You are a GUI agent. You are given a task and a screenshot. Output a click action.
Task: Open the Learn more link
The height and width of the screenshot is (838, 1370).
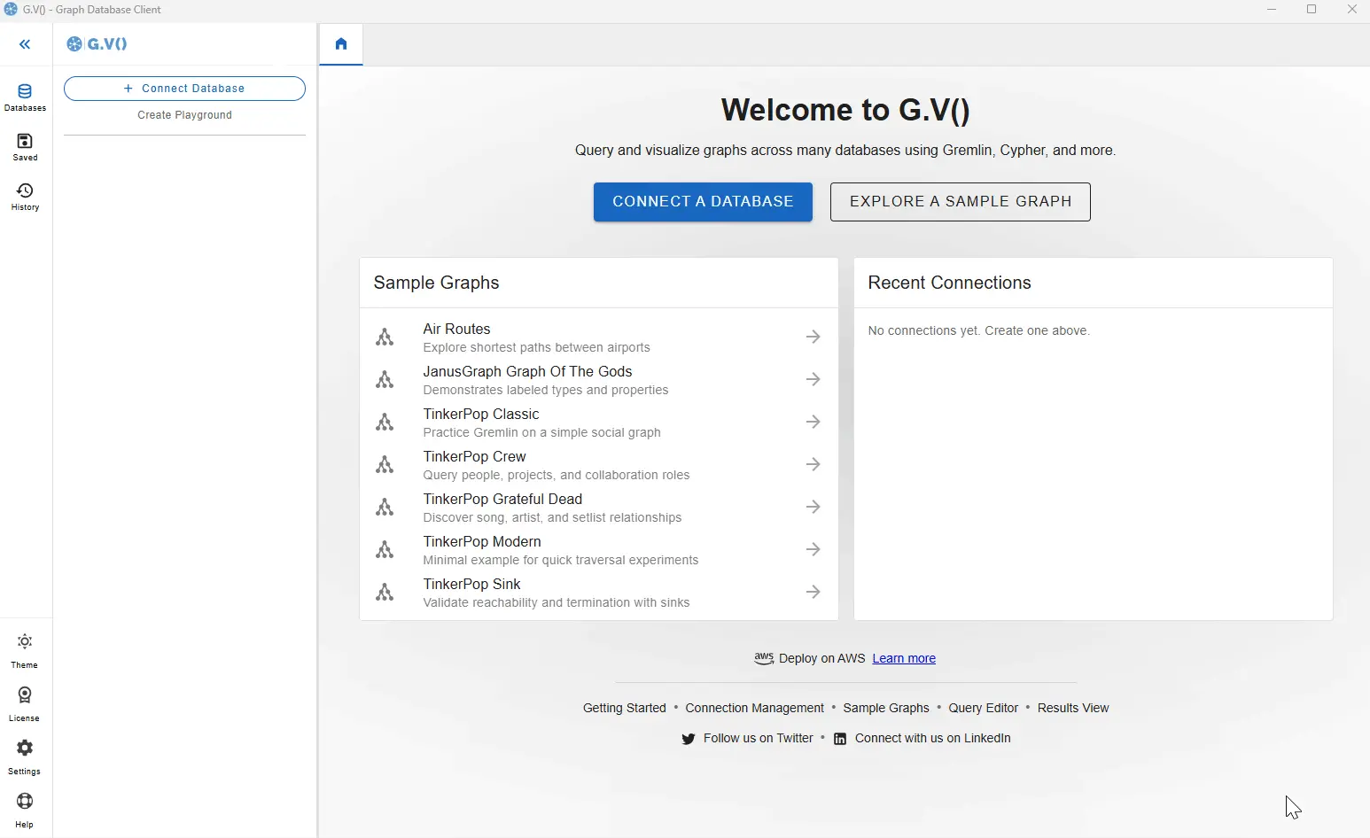click(x=903, y=658)
